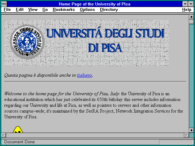Click the University of Pisa seal logo

27,42
